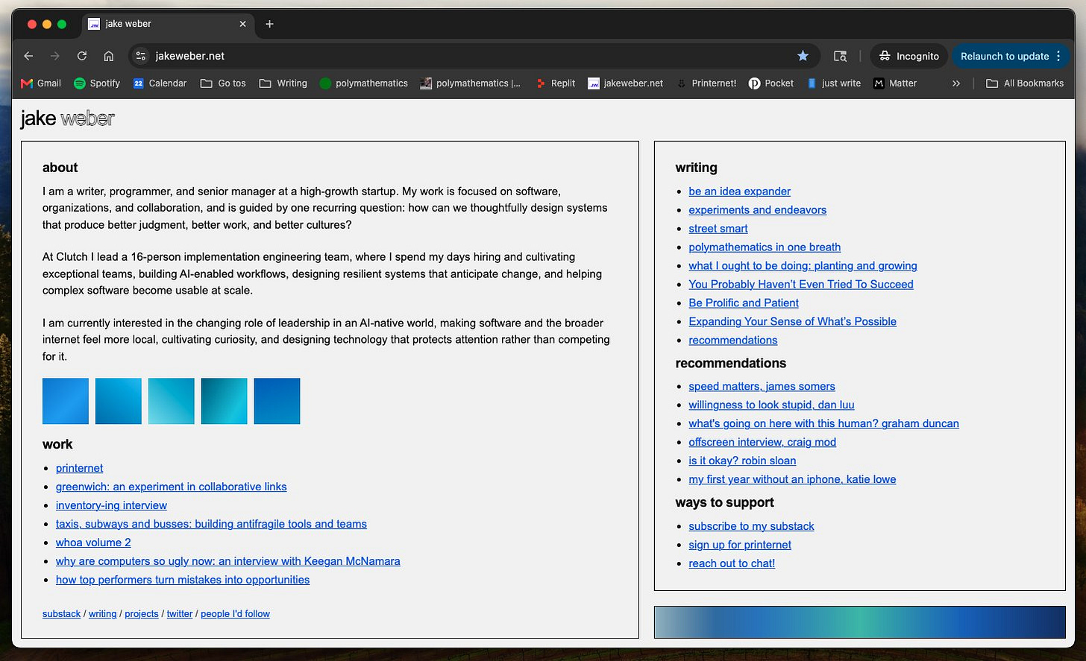
Task: Open taxis, subways and busses link
Action: coord(211,524)
